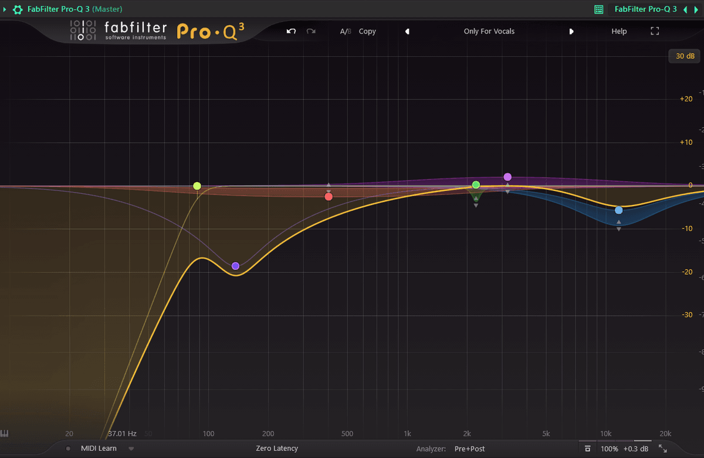
Task: Open the Only For Vocals preset menu
Action: tap(489, 32)
